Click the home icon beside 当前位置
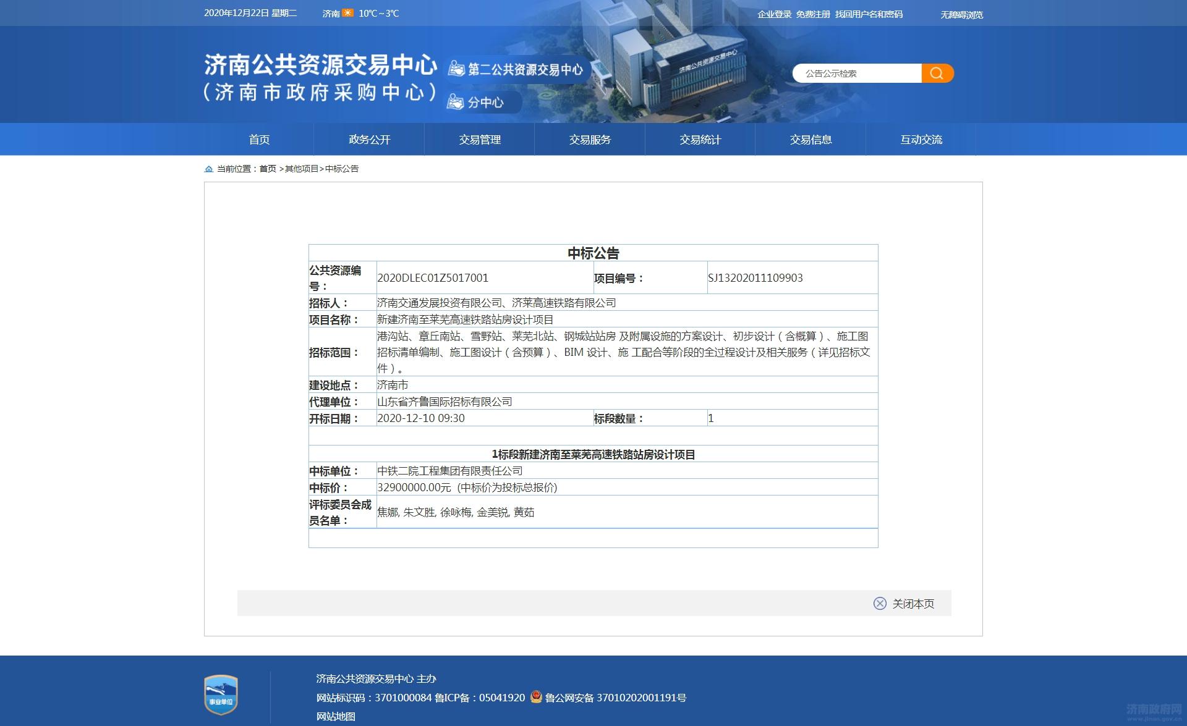 tap(209, 169)
